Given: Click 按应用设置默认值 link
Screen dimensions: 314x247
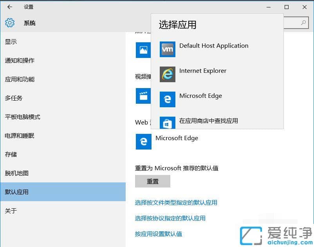Looking at the screenshot, I should pyautogui.click(x=159, y=234).
